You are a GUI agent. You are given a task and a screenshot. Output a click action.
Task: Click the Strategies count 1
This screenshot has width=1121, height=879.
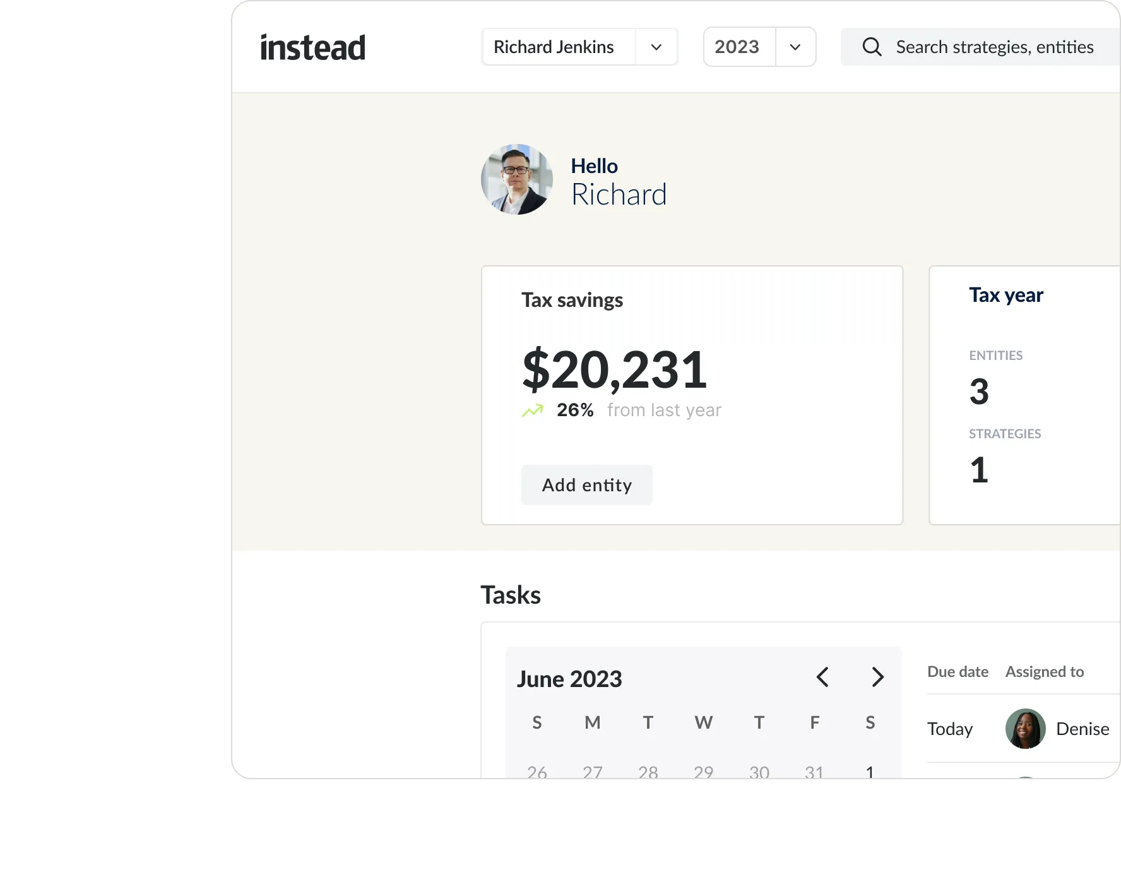[979, 470]
